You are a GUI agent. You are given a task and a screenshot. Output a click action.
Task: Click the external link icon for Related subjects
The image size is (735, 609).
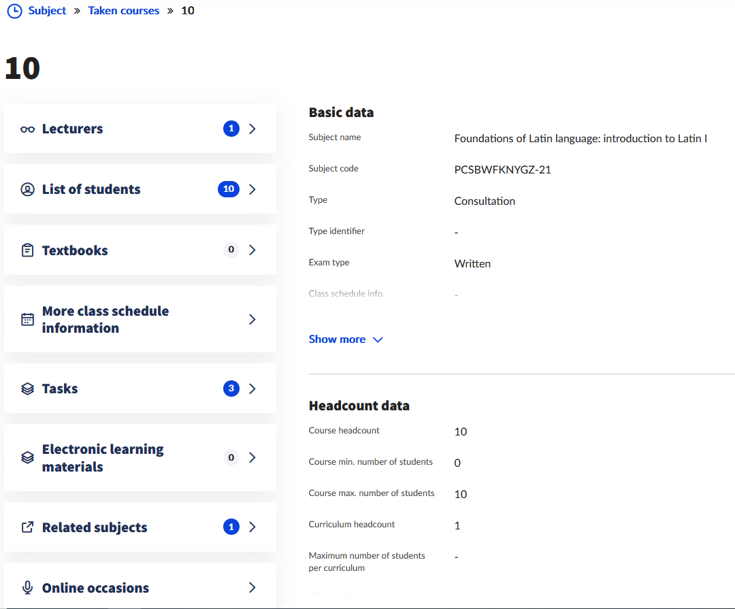click(x=27, y=527)
